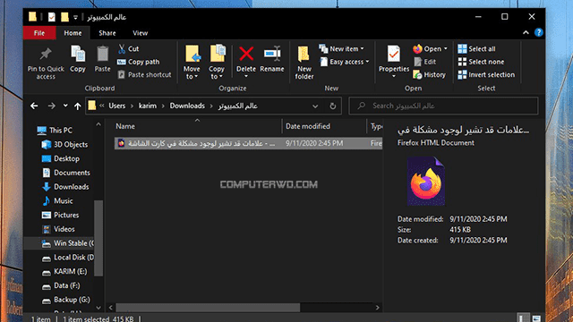Open the File ribbon tab
The height and width of the screenshot is (322, 573).
pos(39,33)
